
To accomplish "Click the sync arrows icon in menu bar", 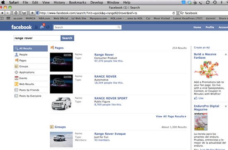I will (208, 2).
